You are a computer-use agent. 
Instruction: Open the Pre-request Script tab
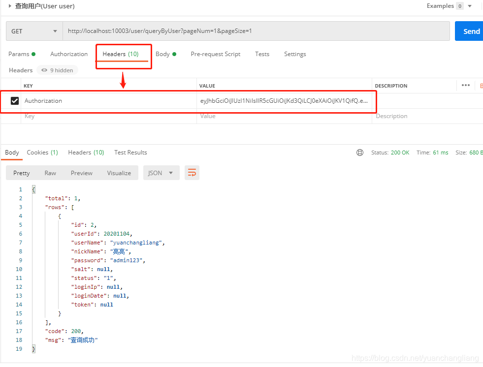pyautogui.click(x=216, y=54)
